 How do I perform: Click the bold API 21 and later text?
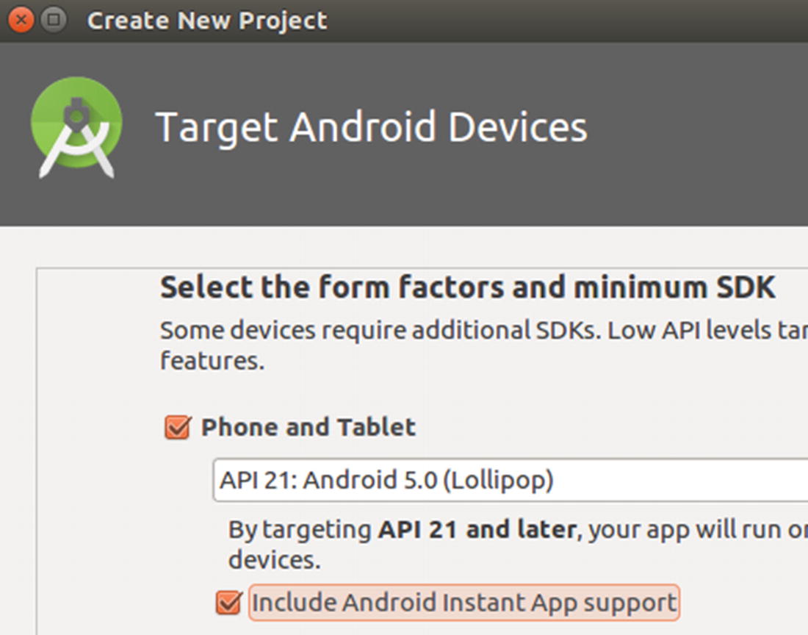[477, 529]
